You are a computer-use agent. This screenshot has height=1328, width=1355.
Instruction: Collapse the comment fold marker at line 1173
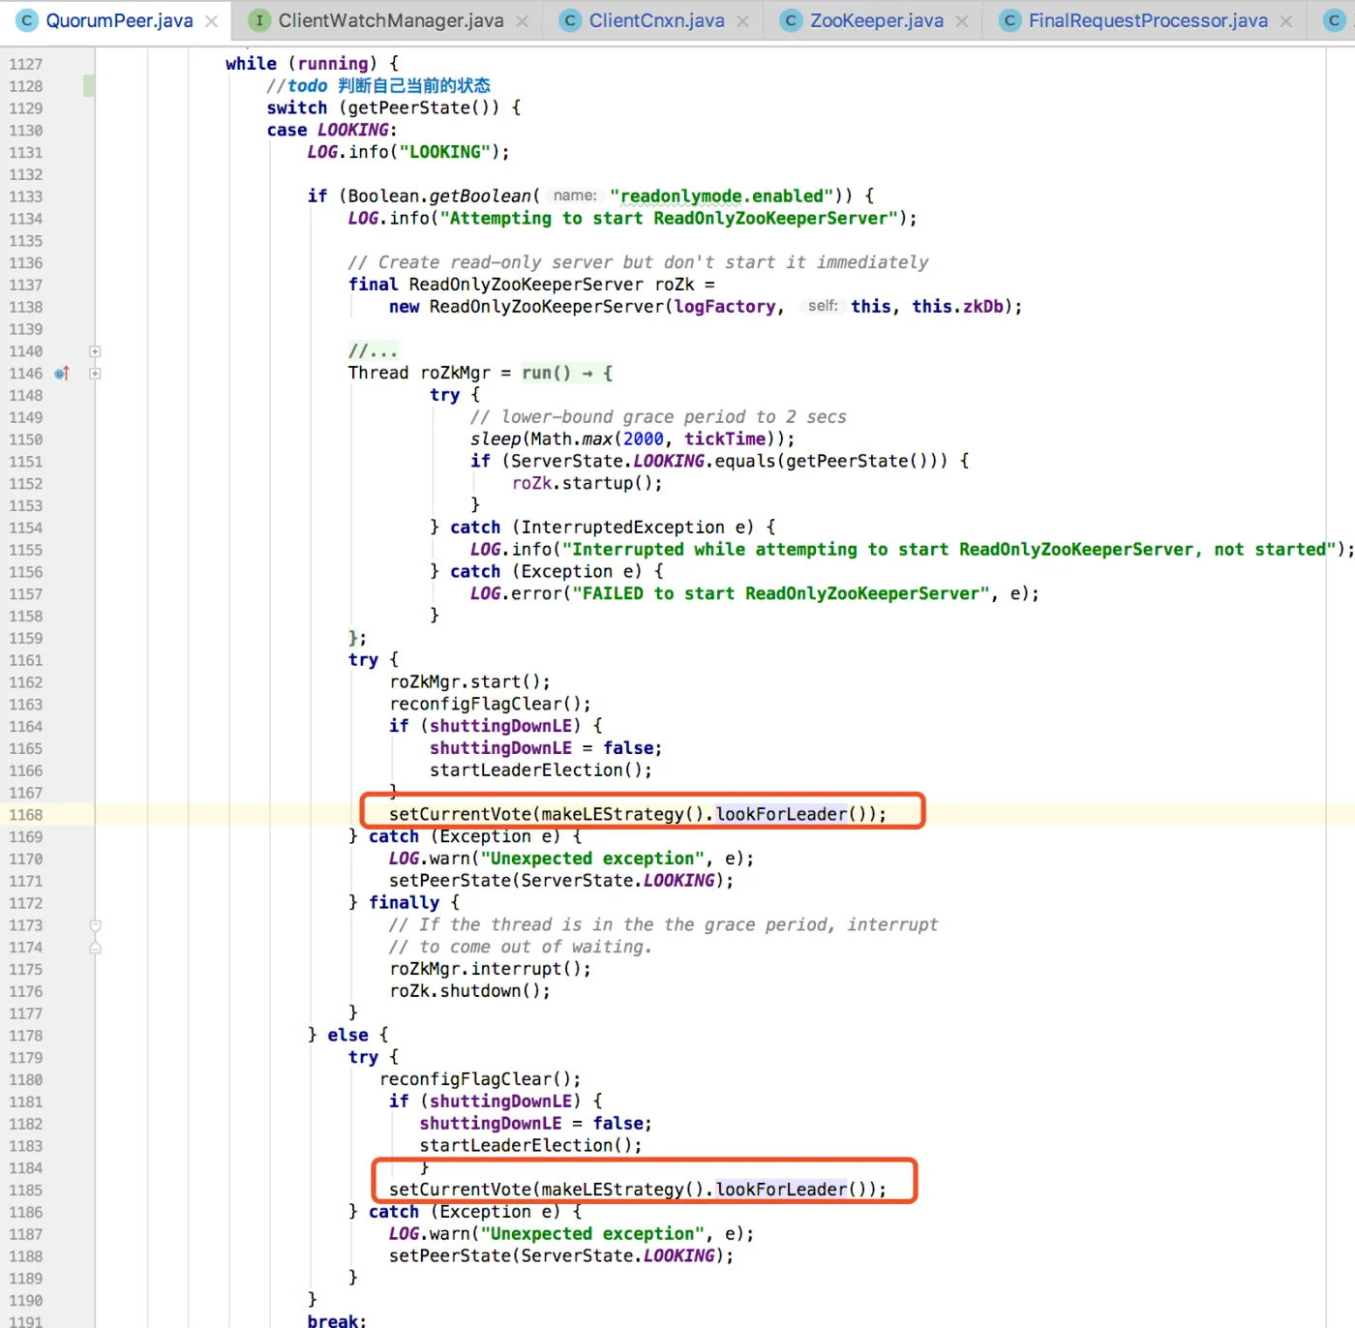click(95, 925)
